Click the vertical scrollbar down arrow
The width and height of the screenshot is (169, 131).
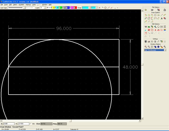tap(142, 118)
